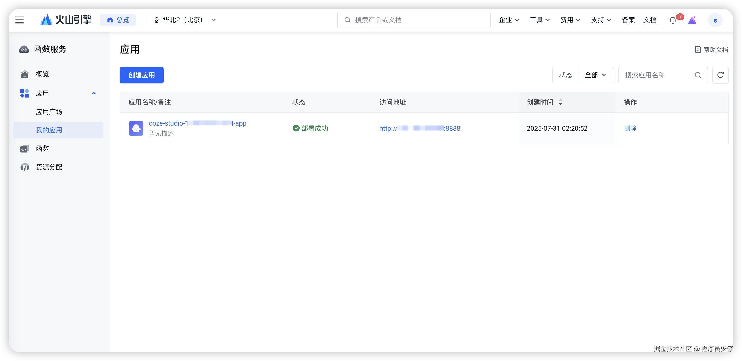This screenshot has height=361, width=742.
Task: Expand the 华北2（北京）region dropdown
Action: (214, 20)
